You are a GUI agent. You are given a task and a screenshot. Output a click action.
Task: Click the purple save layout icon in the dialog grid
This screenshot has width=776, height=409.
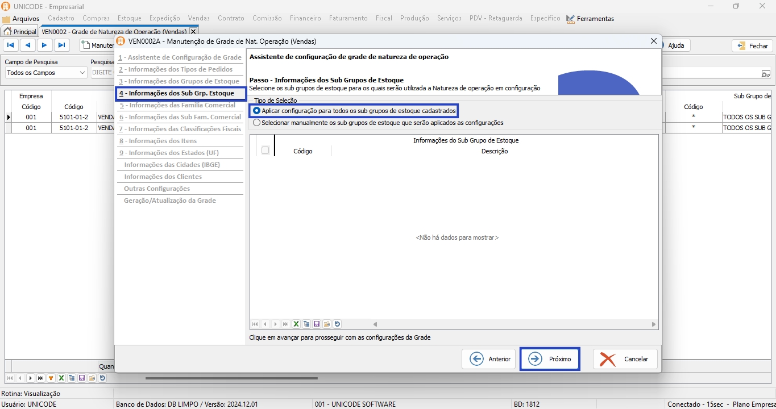tap(317, 324)
